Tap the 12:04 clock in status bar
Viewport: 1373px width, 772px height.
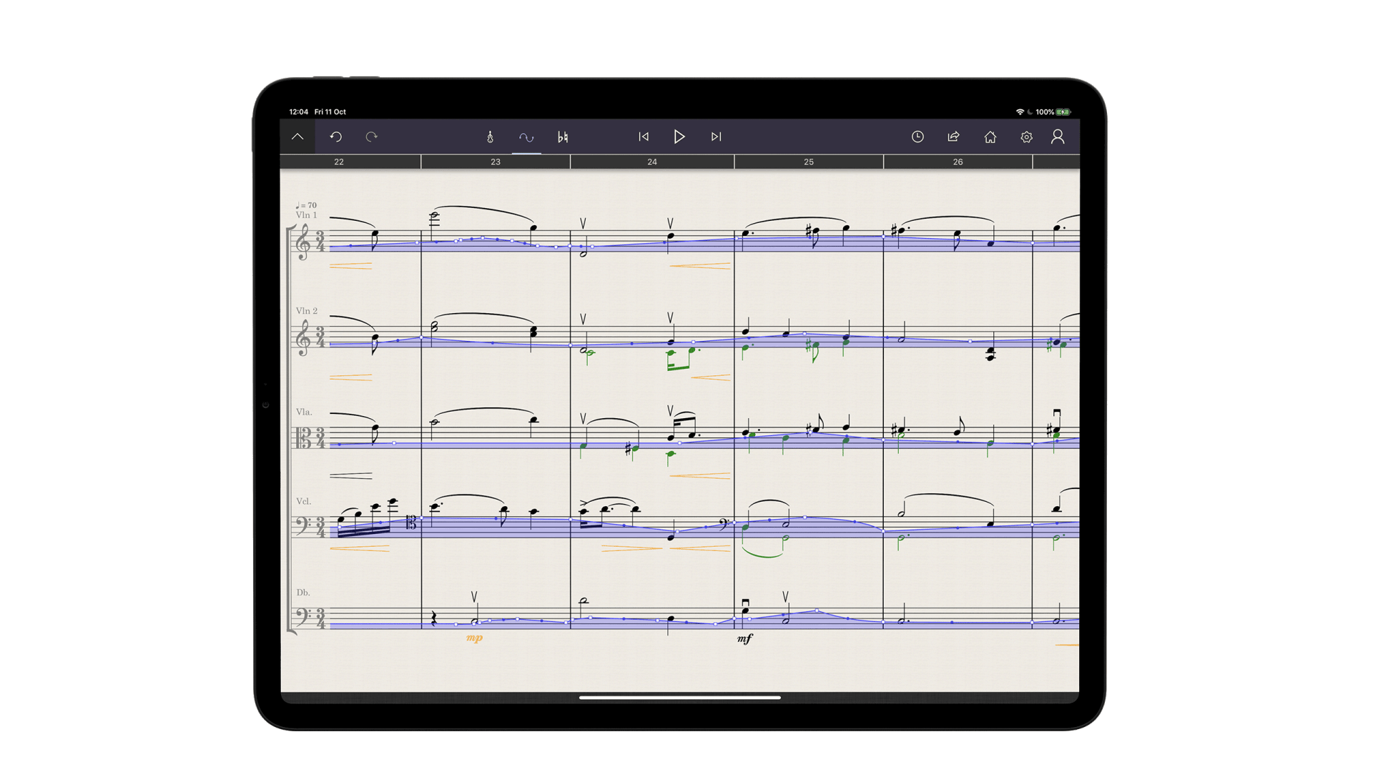point(298,112)
